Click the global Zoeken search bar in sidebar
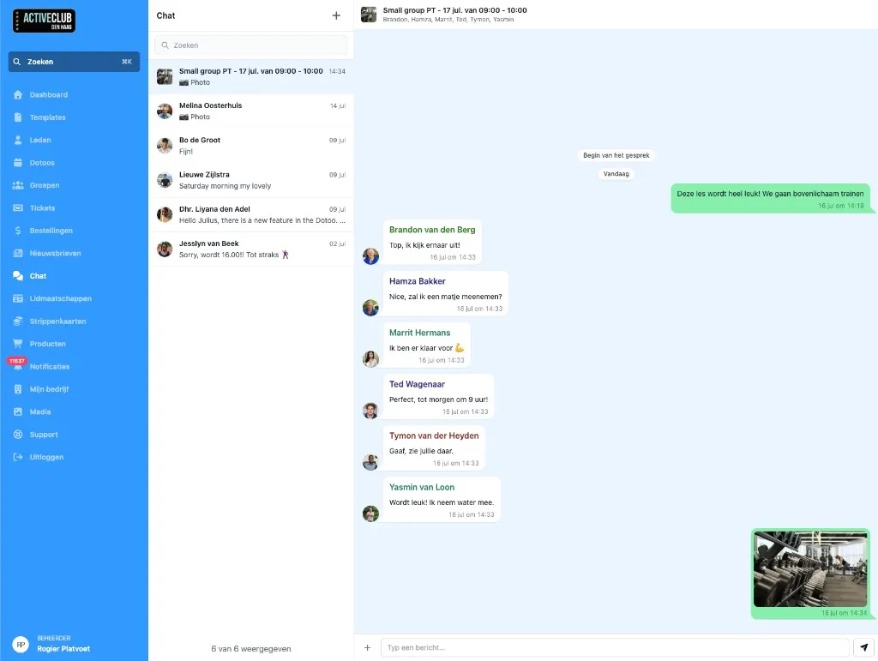Viewport: 878px width, 661px height. coord(74,62)
